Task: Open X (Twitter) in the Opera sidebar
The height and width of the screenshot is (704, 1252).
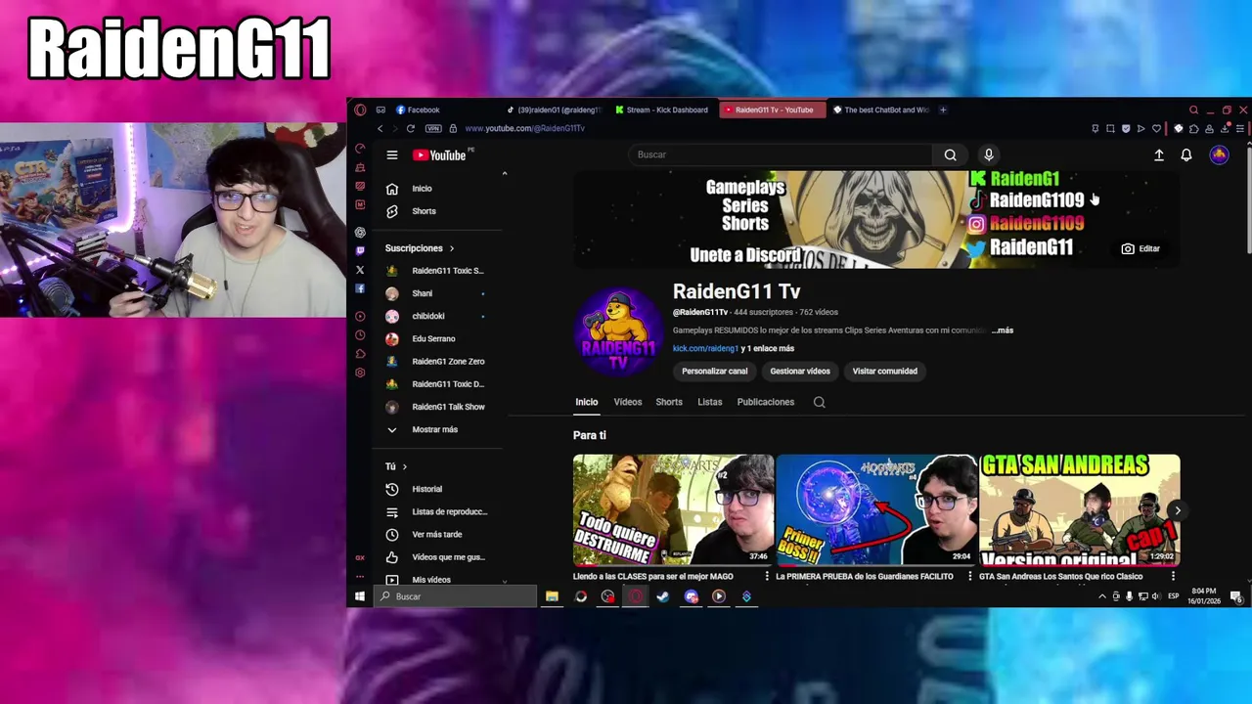Action: (x=360, y=270)
